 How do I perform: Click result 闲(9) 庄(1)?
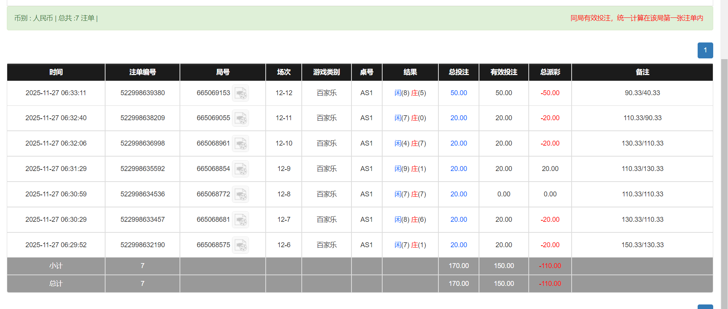(410, 169)
